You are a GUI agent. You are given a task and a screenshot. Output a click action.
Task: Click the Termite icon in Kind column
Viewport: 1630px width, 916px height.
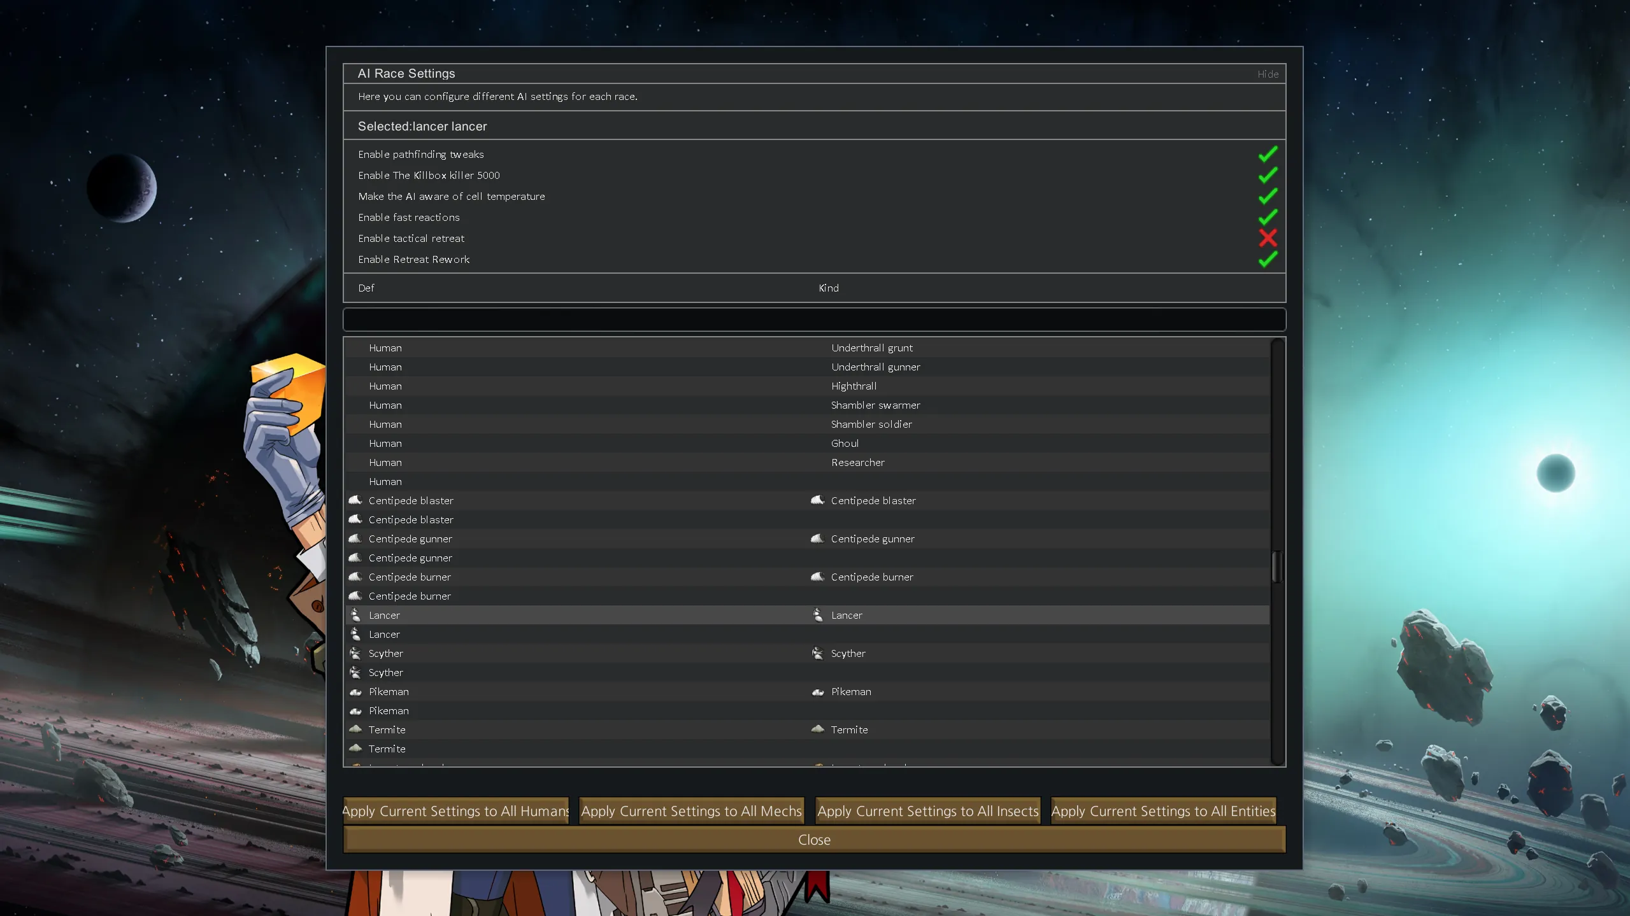click(817, 729)
